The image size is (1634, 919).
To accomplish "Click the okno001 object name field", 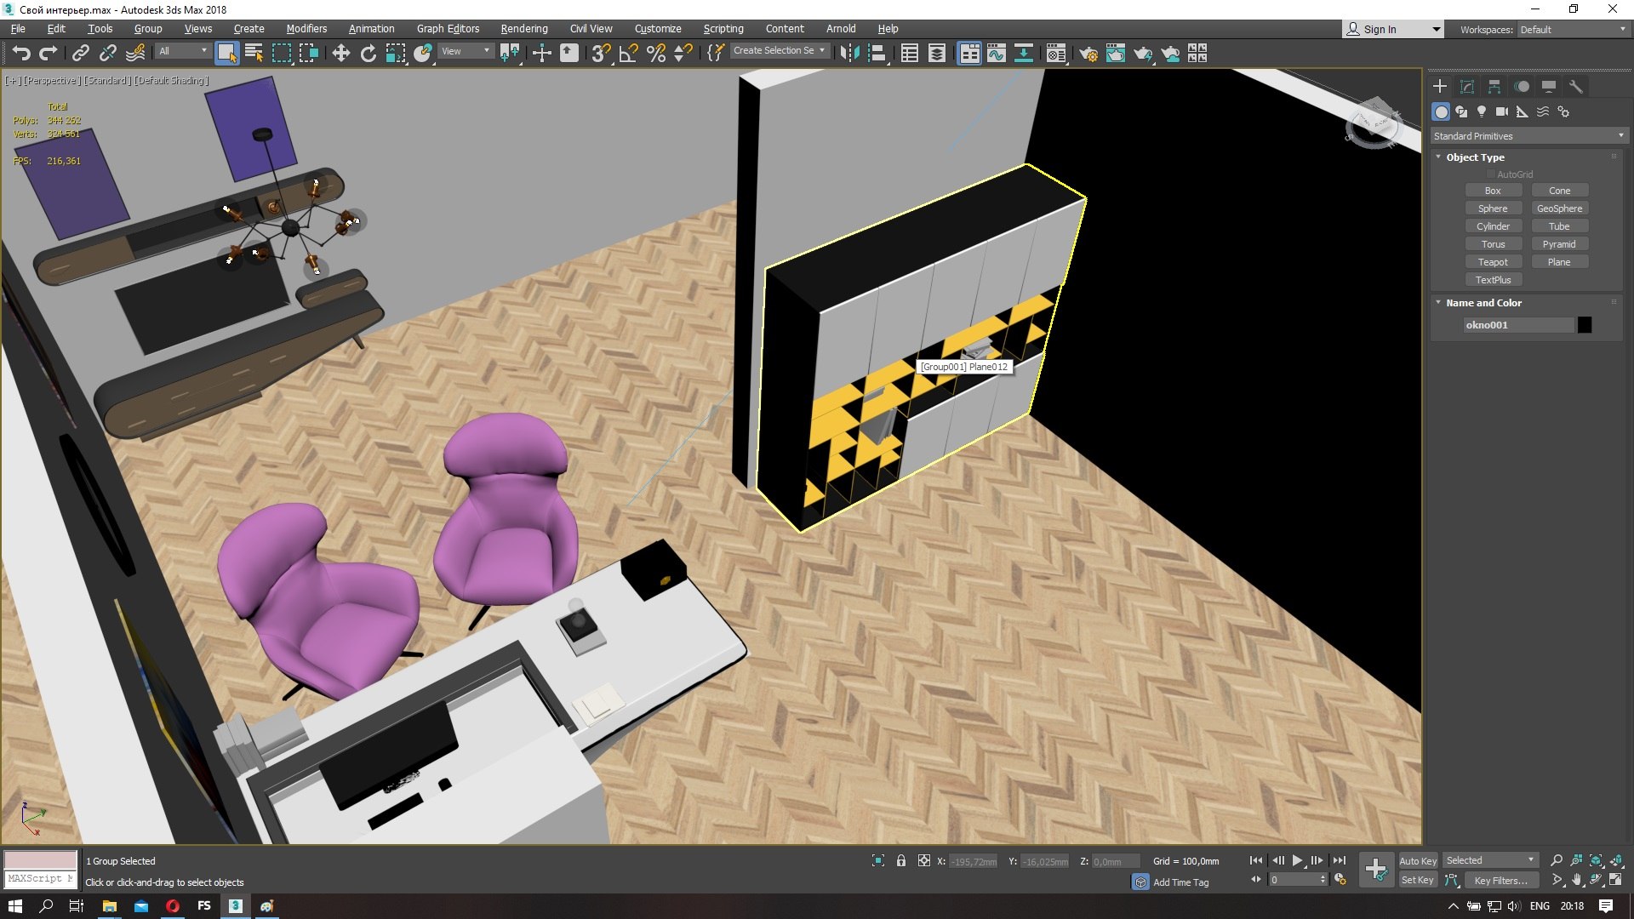I will 1518,325.
